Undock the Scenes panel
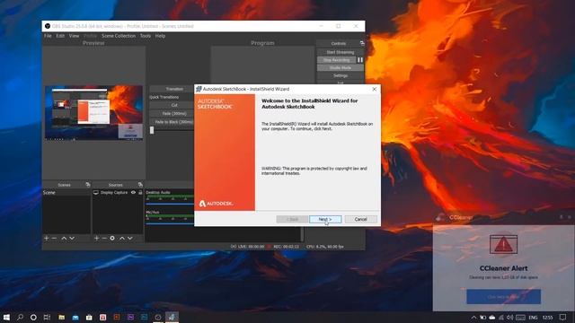The image size is (575, 323). [88, 185]
